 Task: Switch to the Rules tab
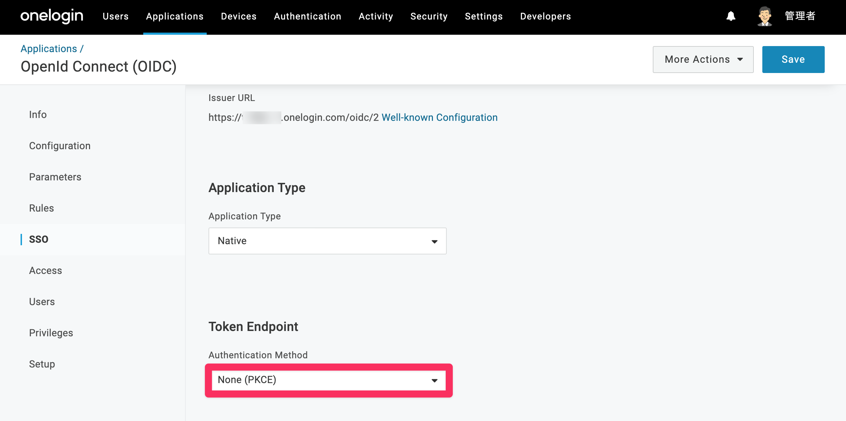click(x=41, y=208)
